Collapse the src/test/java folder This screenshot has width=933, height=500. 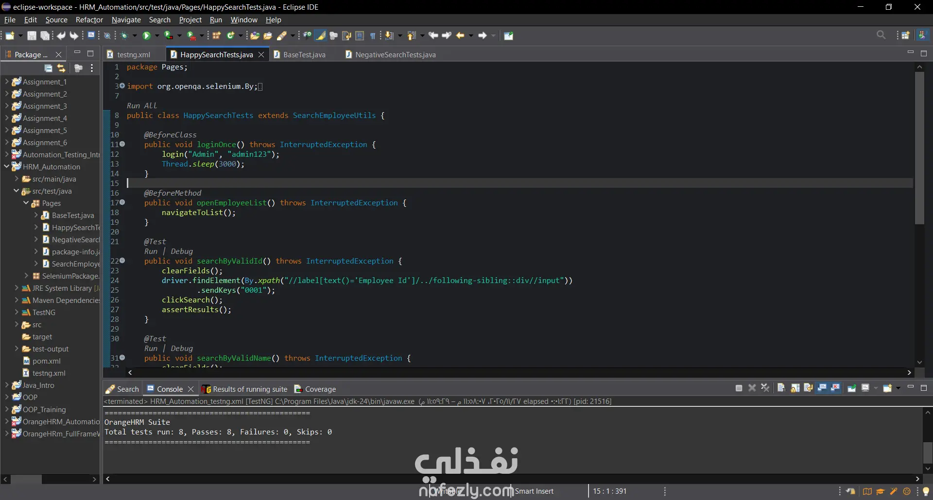(x=17, y=191)
